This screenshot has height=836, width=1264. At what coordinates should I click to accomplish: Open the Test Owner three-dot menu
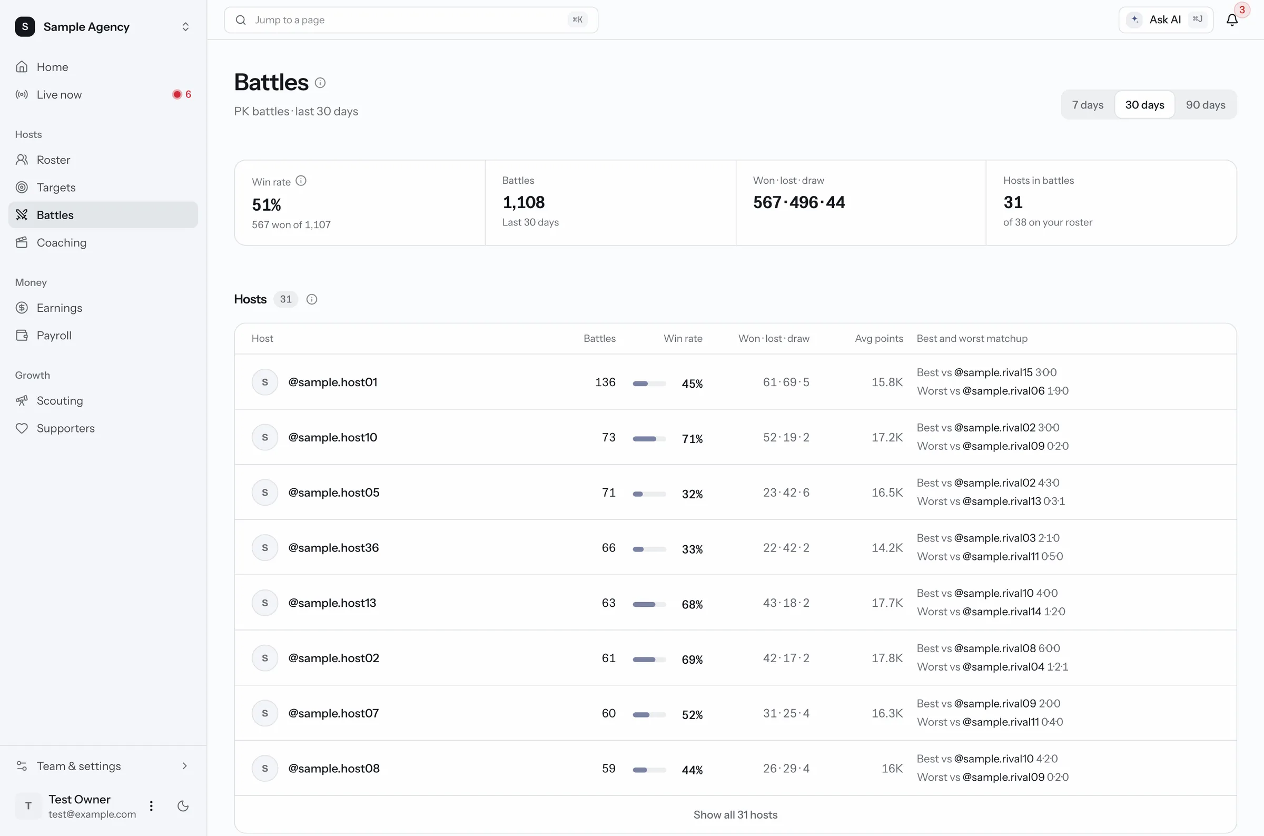point(151,805)
